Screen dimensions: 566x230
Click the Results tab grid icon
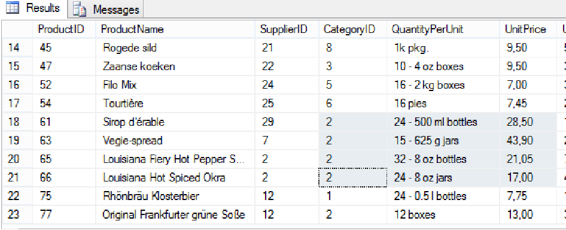coord(13,8)
